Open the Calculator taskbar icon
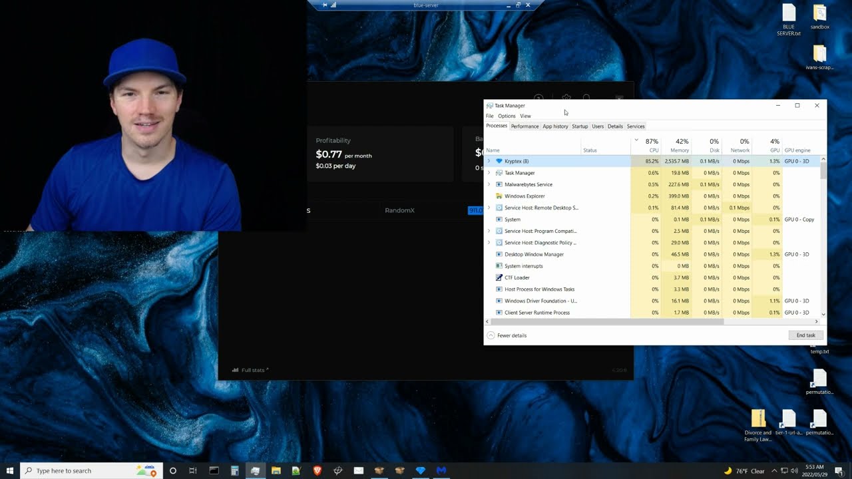Screen dimensions: 852x479 point(234,470)
